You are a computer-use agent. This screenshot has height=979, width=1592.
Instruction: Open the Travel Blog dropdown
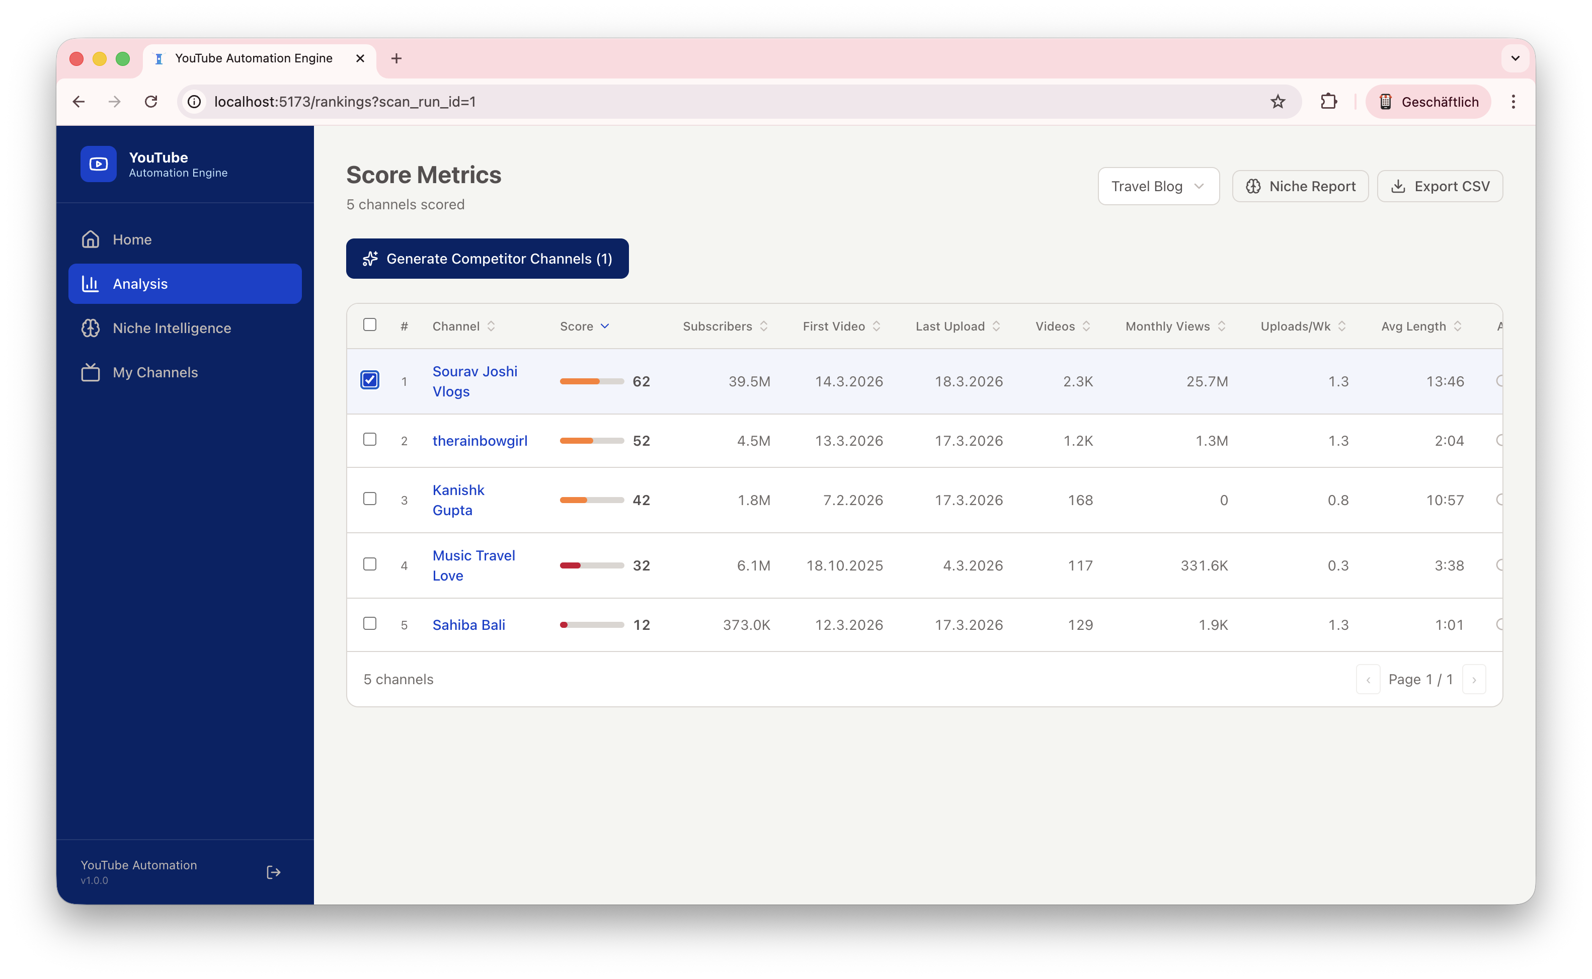pyautogui.click(x=1158, y=187)
